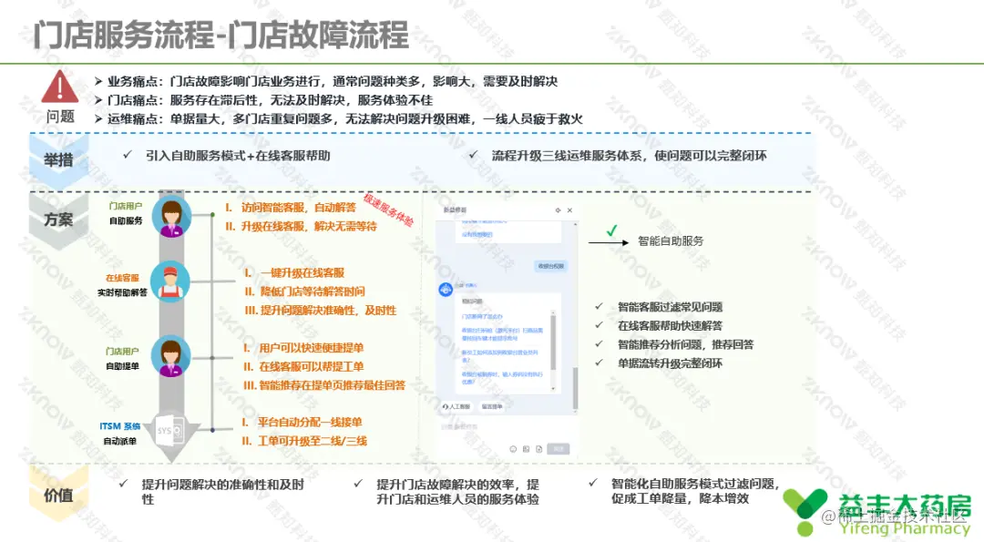Viewport: 984px width, 542px height.
Task: Open the last suggested question link in chat
Action: 502,378
